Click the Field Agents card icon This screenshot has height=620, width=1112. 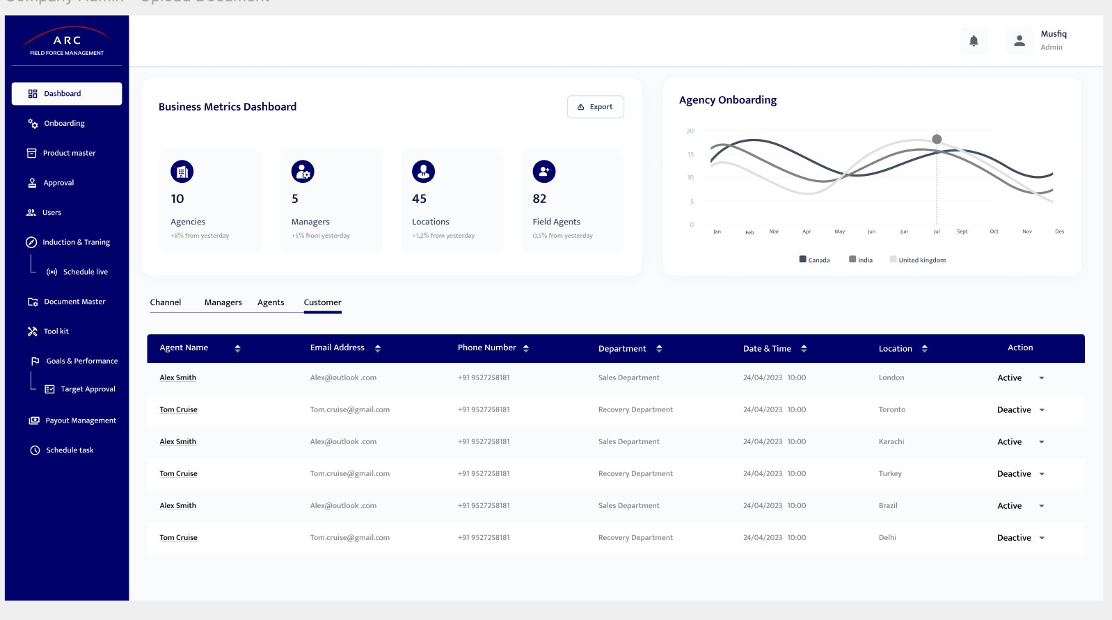click(544, 171)
